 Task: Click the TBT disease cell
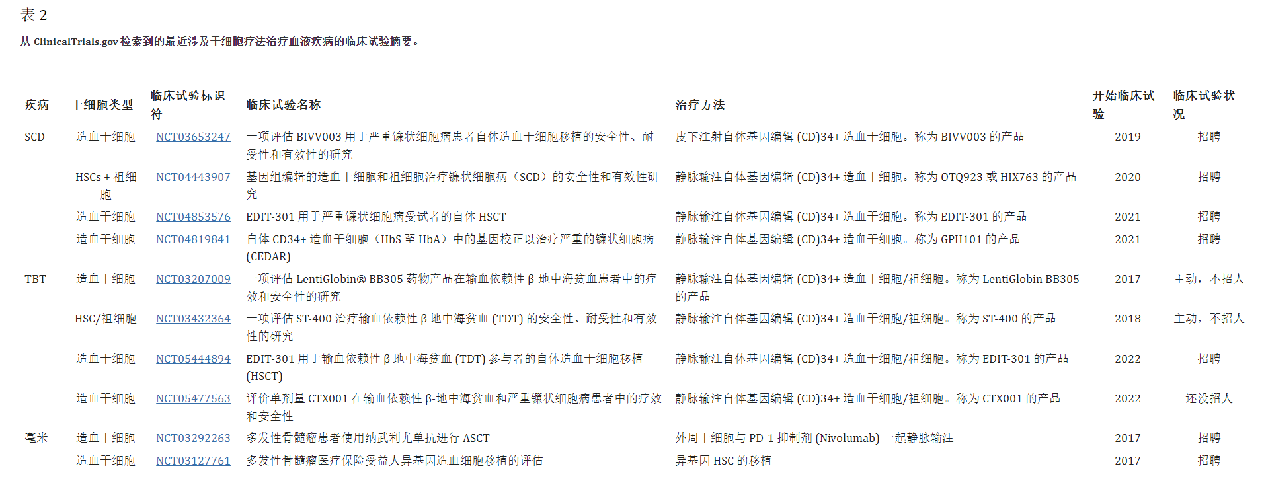[x=35, y=279]
